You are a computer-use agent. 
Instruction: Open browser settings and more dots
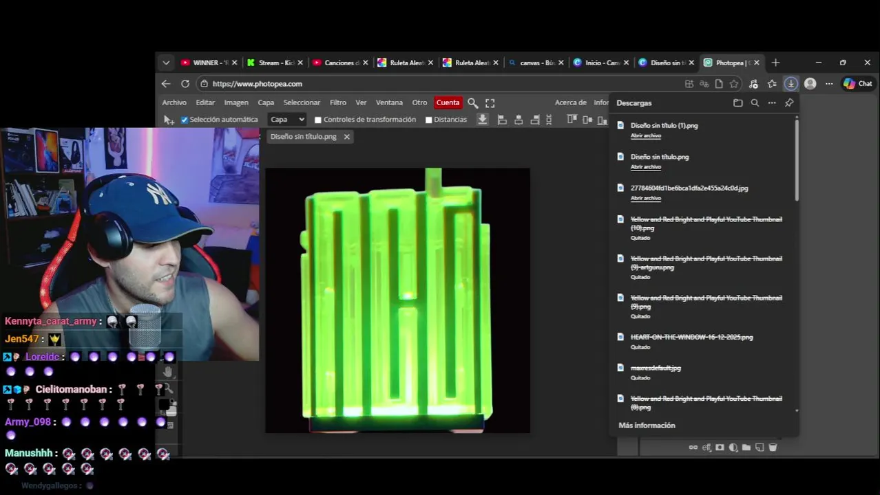(829, 83)
